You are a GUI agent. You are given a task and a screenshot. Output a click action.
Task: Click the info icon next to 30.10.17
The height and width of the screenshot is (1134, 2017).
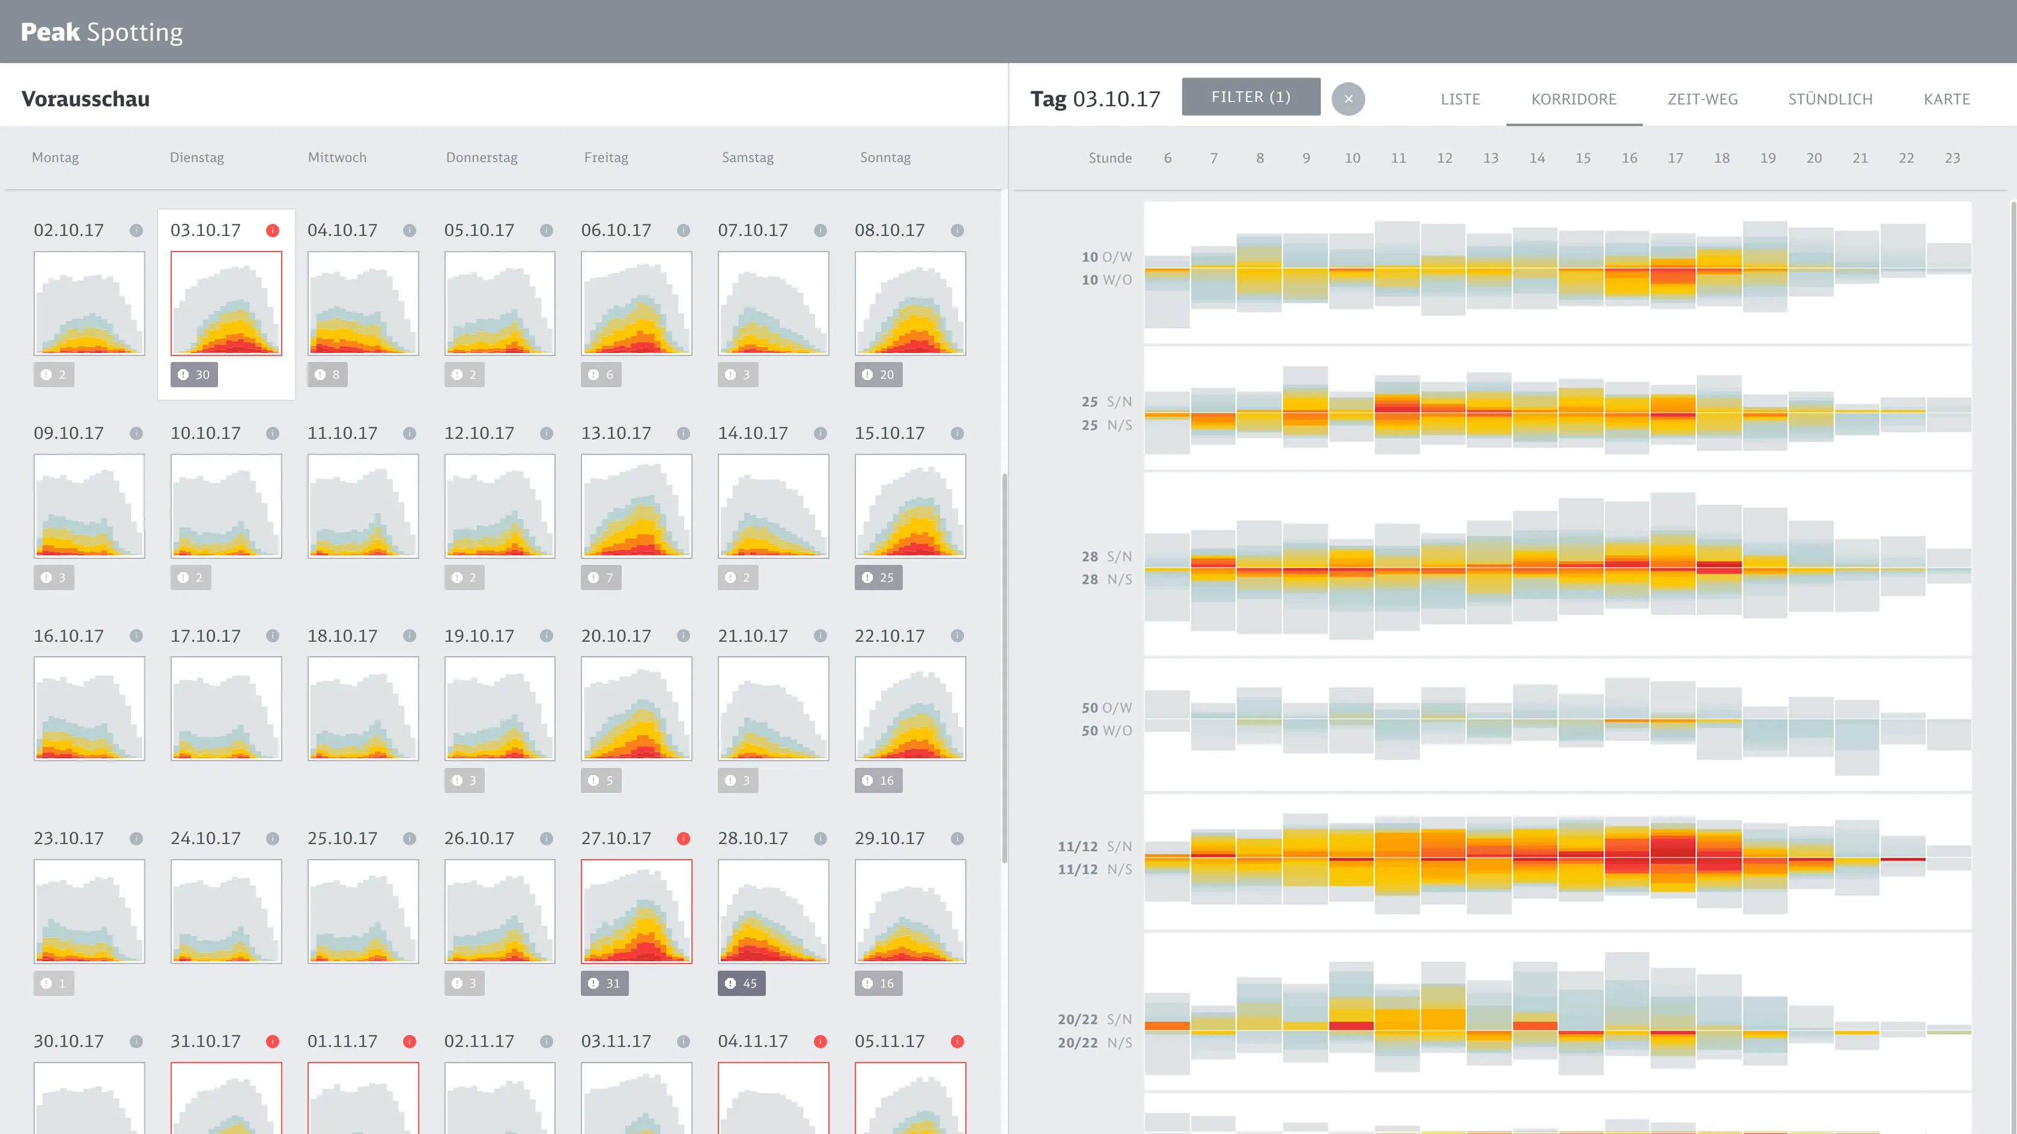pos(136,1041)
